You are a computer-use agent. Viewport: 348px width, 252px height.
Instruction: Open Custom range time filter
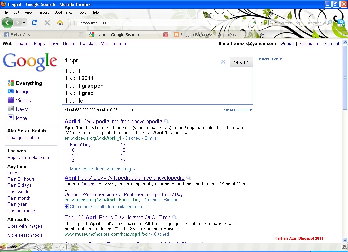point(23,211)
